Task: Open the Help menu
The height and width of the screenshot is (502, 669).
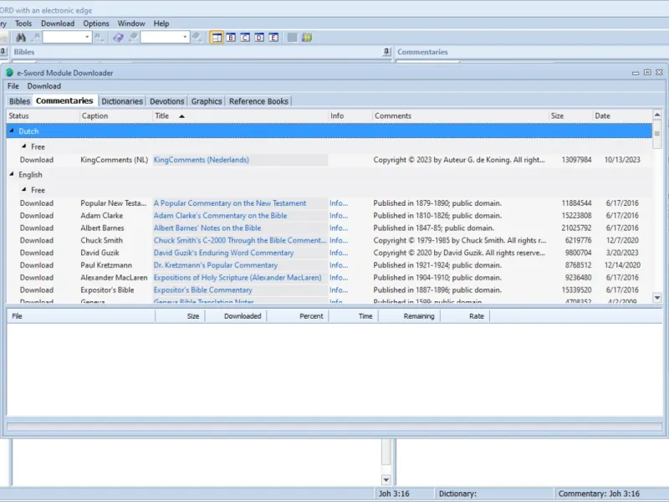Action: click(x=161, y=23)
